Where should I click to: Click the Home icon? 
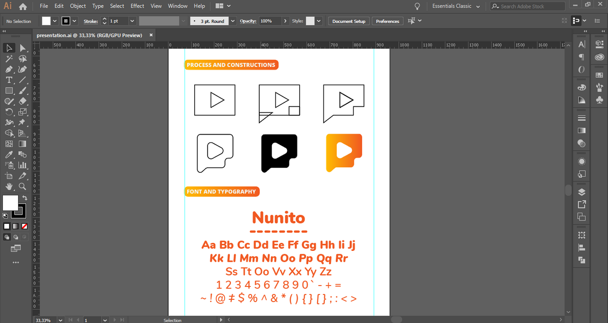click(23, 7)
